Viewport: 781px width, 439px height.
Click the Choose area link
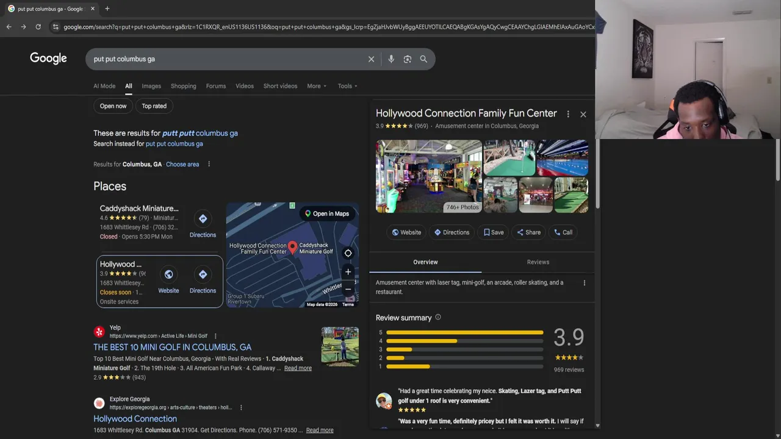[x=182, y=164]
